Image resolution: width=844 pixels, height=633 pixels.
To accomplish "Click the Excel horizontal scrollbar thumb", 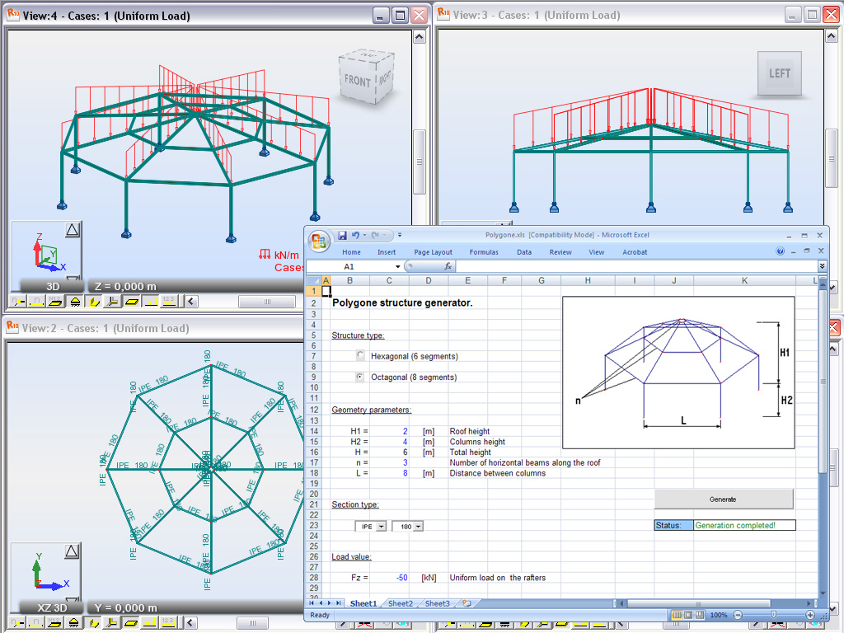I will click(x=699, y=603).
